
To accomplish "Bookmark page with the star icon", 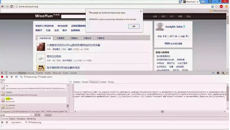I will (216, 6).
